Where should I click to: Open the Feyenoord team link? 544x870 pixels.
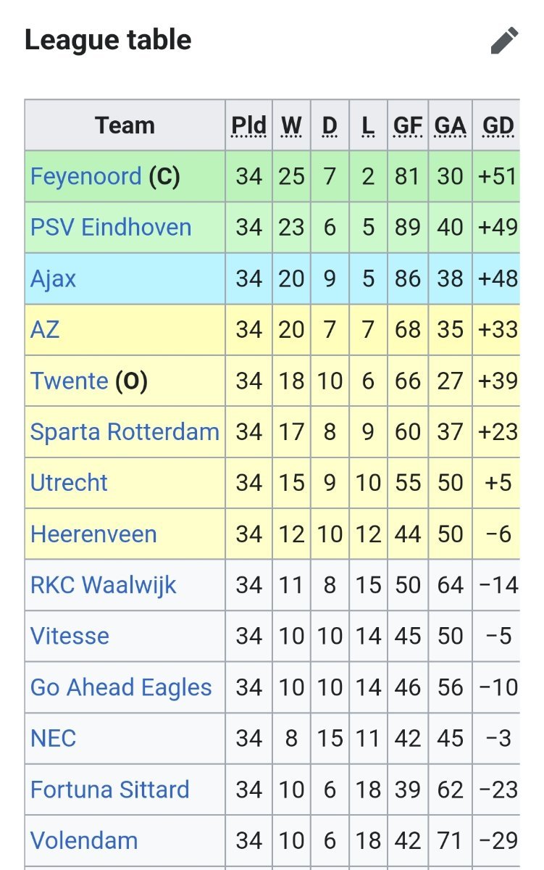[x=86, y=176]
